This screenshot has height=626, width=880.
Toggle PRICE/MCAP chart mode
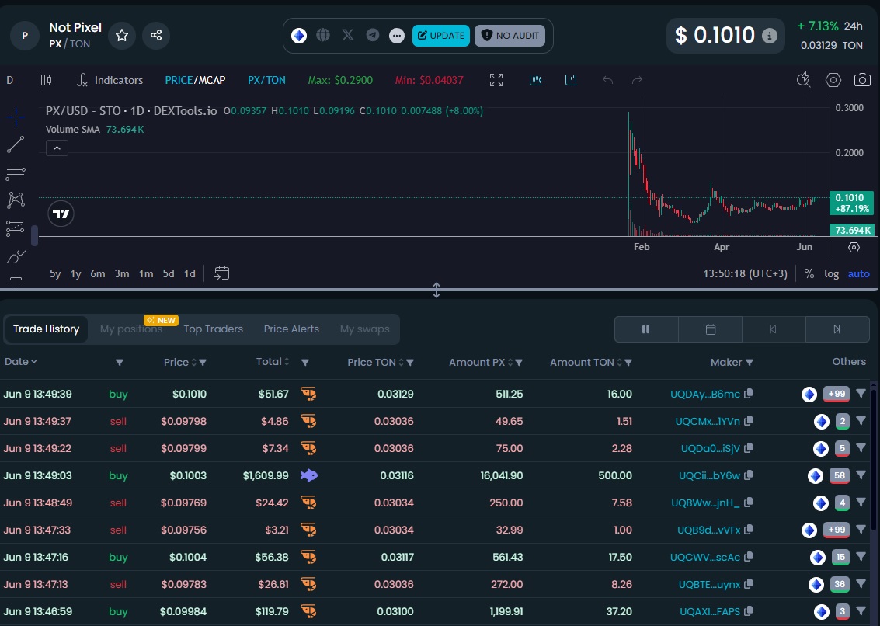point(195,80)
